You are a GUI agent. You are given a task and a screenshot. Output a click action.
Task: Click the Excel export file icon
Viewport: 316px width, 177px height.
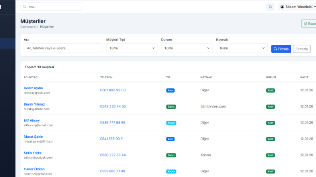pyautogui.click(x=306, y=24)
